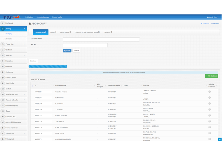Open the Customer Detail wizard tab
222x141 pixels.
point(41,32)
